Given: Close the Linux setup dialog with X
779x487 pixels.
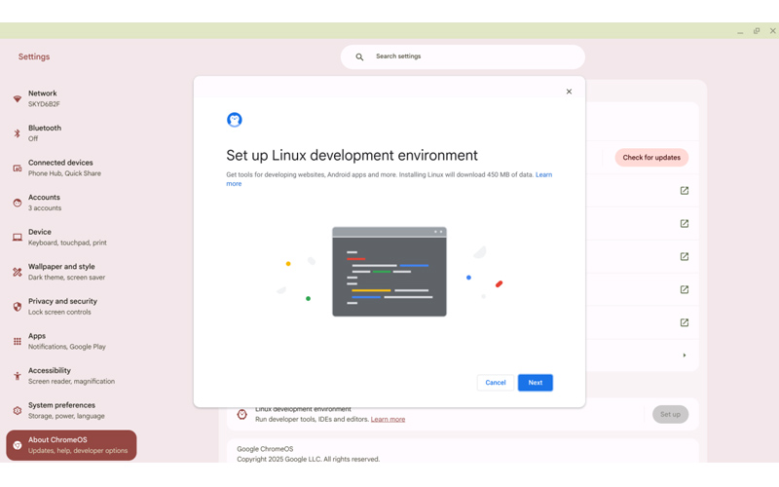Looking at the screenshot, I should tap(569, 92).
